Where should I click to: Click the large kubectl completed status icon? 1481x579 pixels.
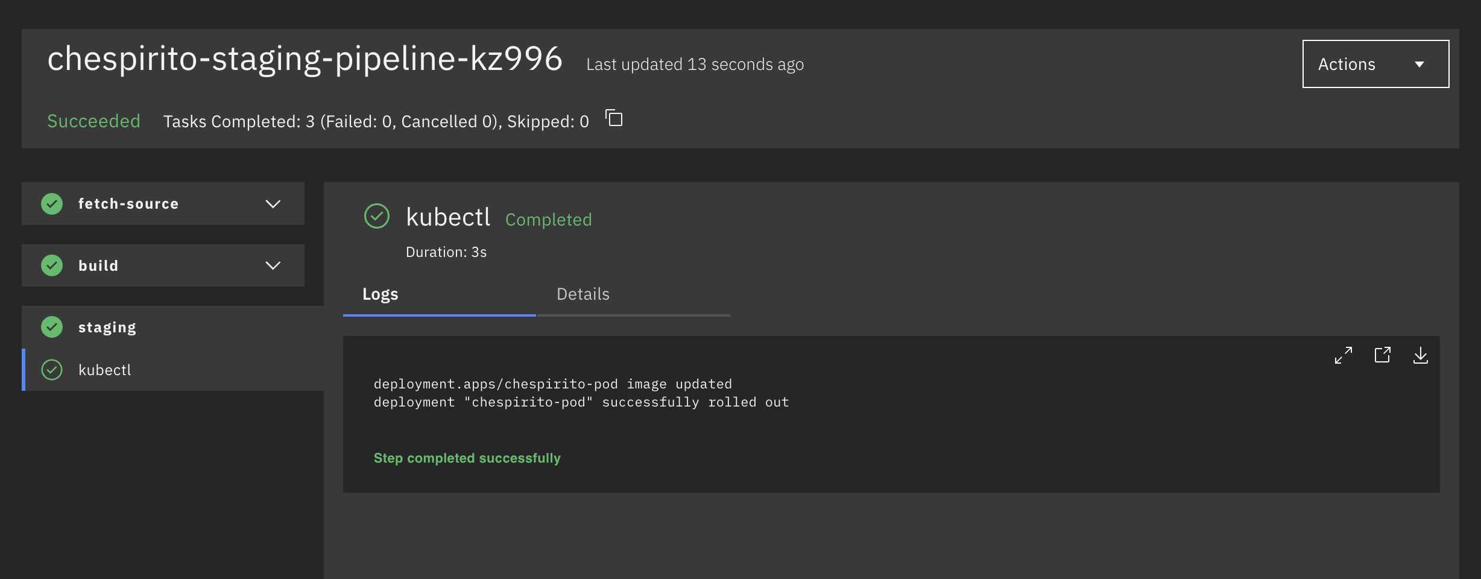point(377,216)
